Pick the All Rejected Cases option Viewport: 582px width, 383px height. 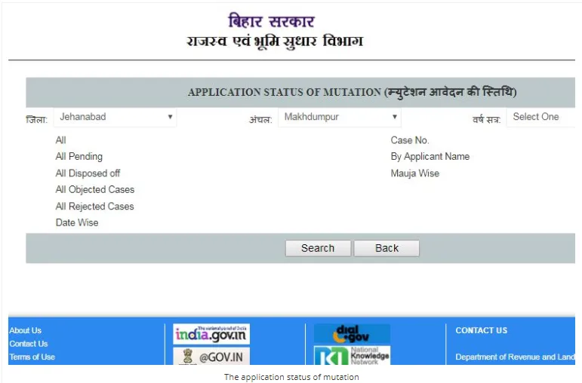94,207
